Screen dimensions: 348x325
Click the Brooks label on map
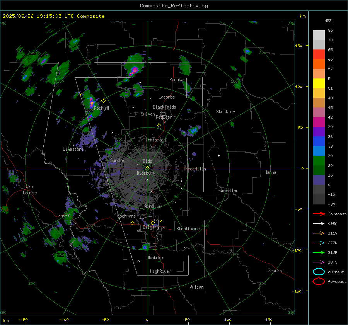pos(275,271)
